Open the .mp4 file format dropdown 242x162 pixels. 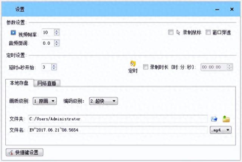(221, 130)
